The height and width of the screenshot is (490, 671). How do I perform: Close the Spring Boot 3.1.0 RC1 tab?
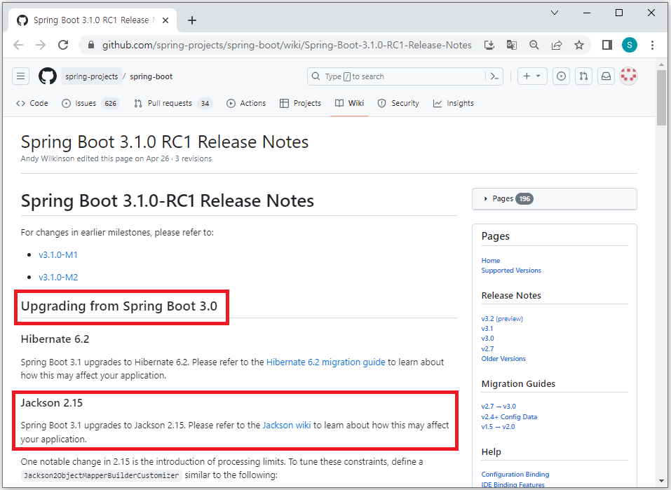pos(165,20)
